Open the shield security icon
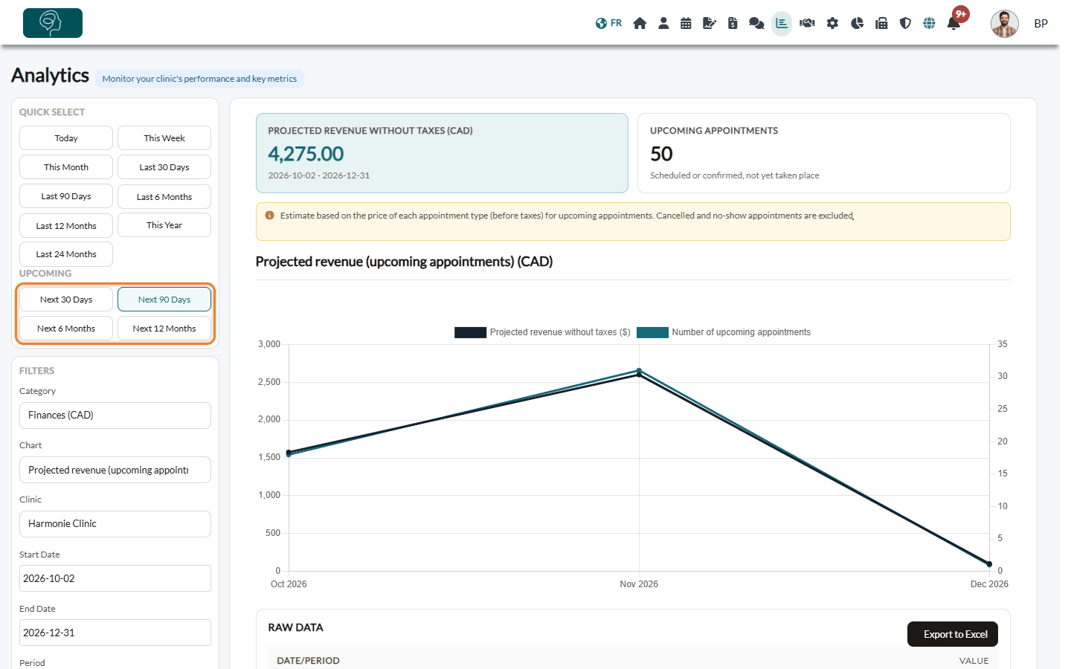This screenshot has height=669, width=1071. (905, 23)
